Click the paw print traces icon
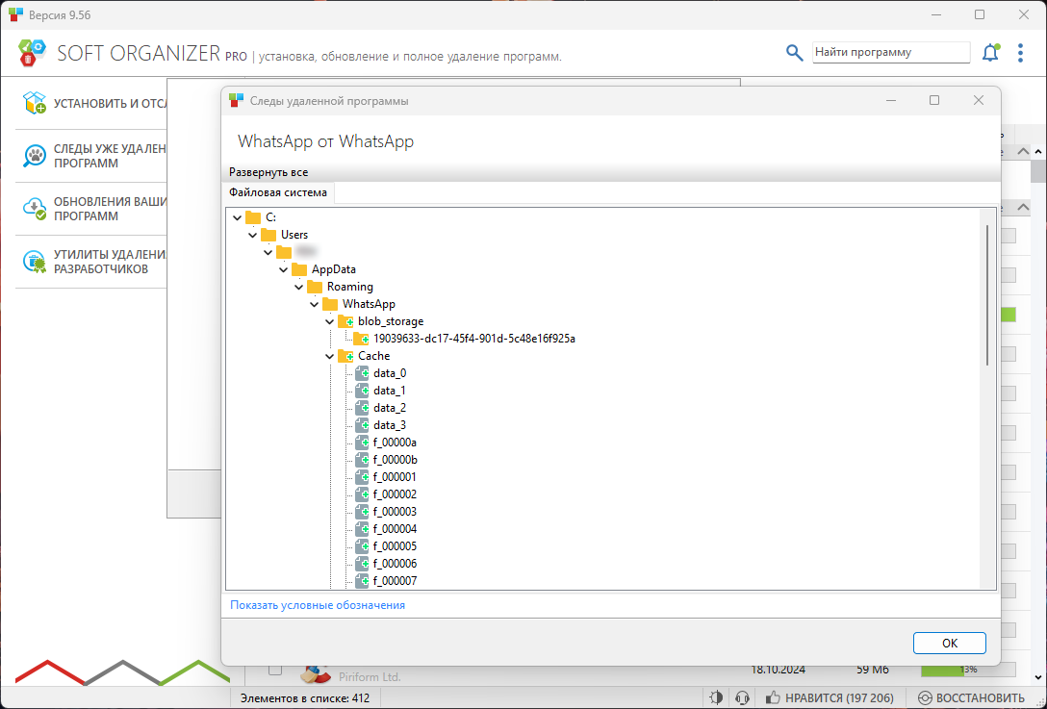 coord(34,156)
